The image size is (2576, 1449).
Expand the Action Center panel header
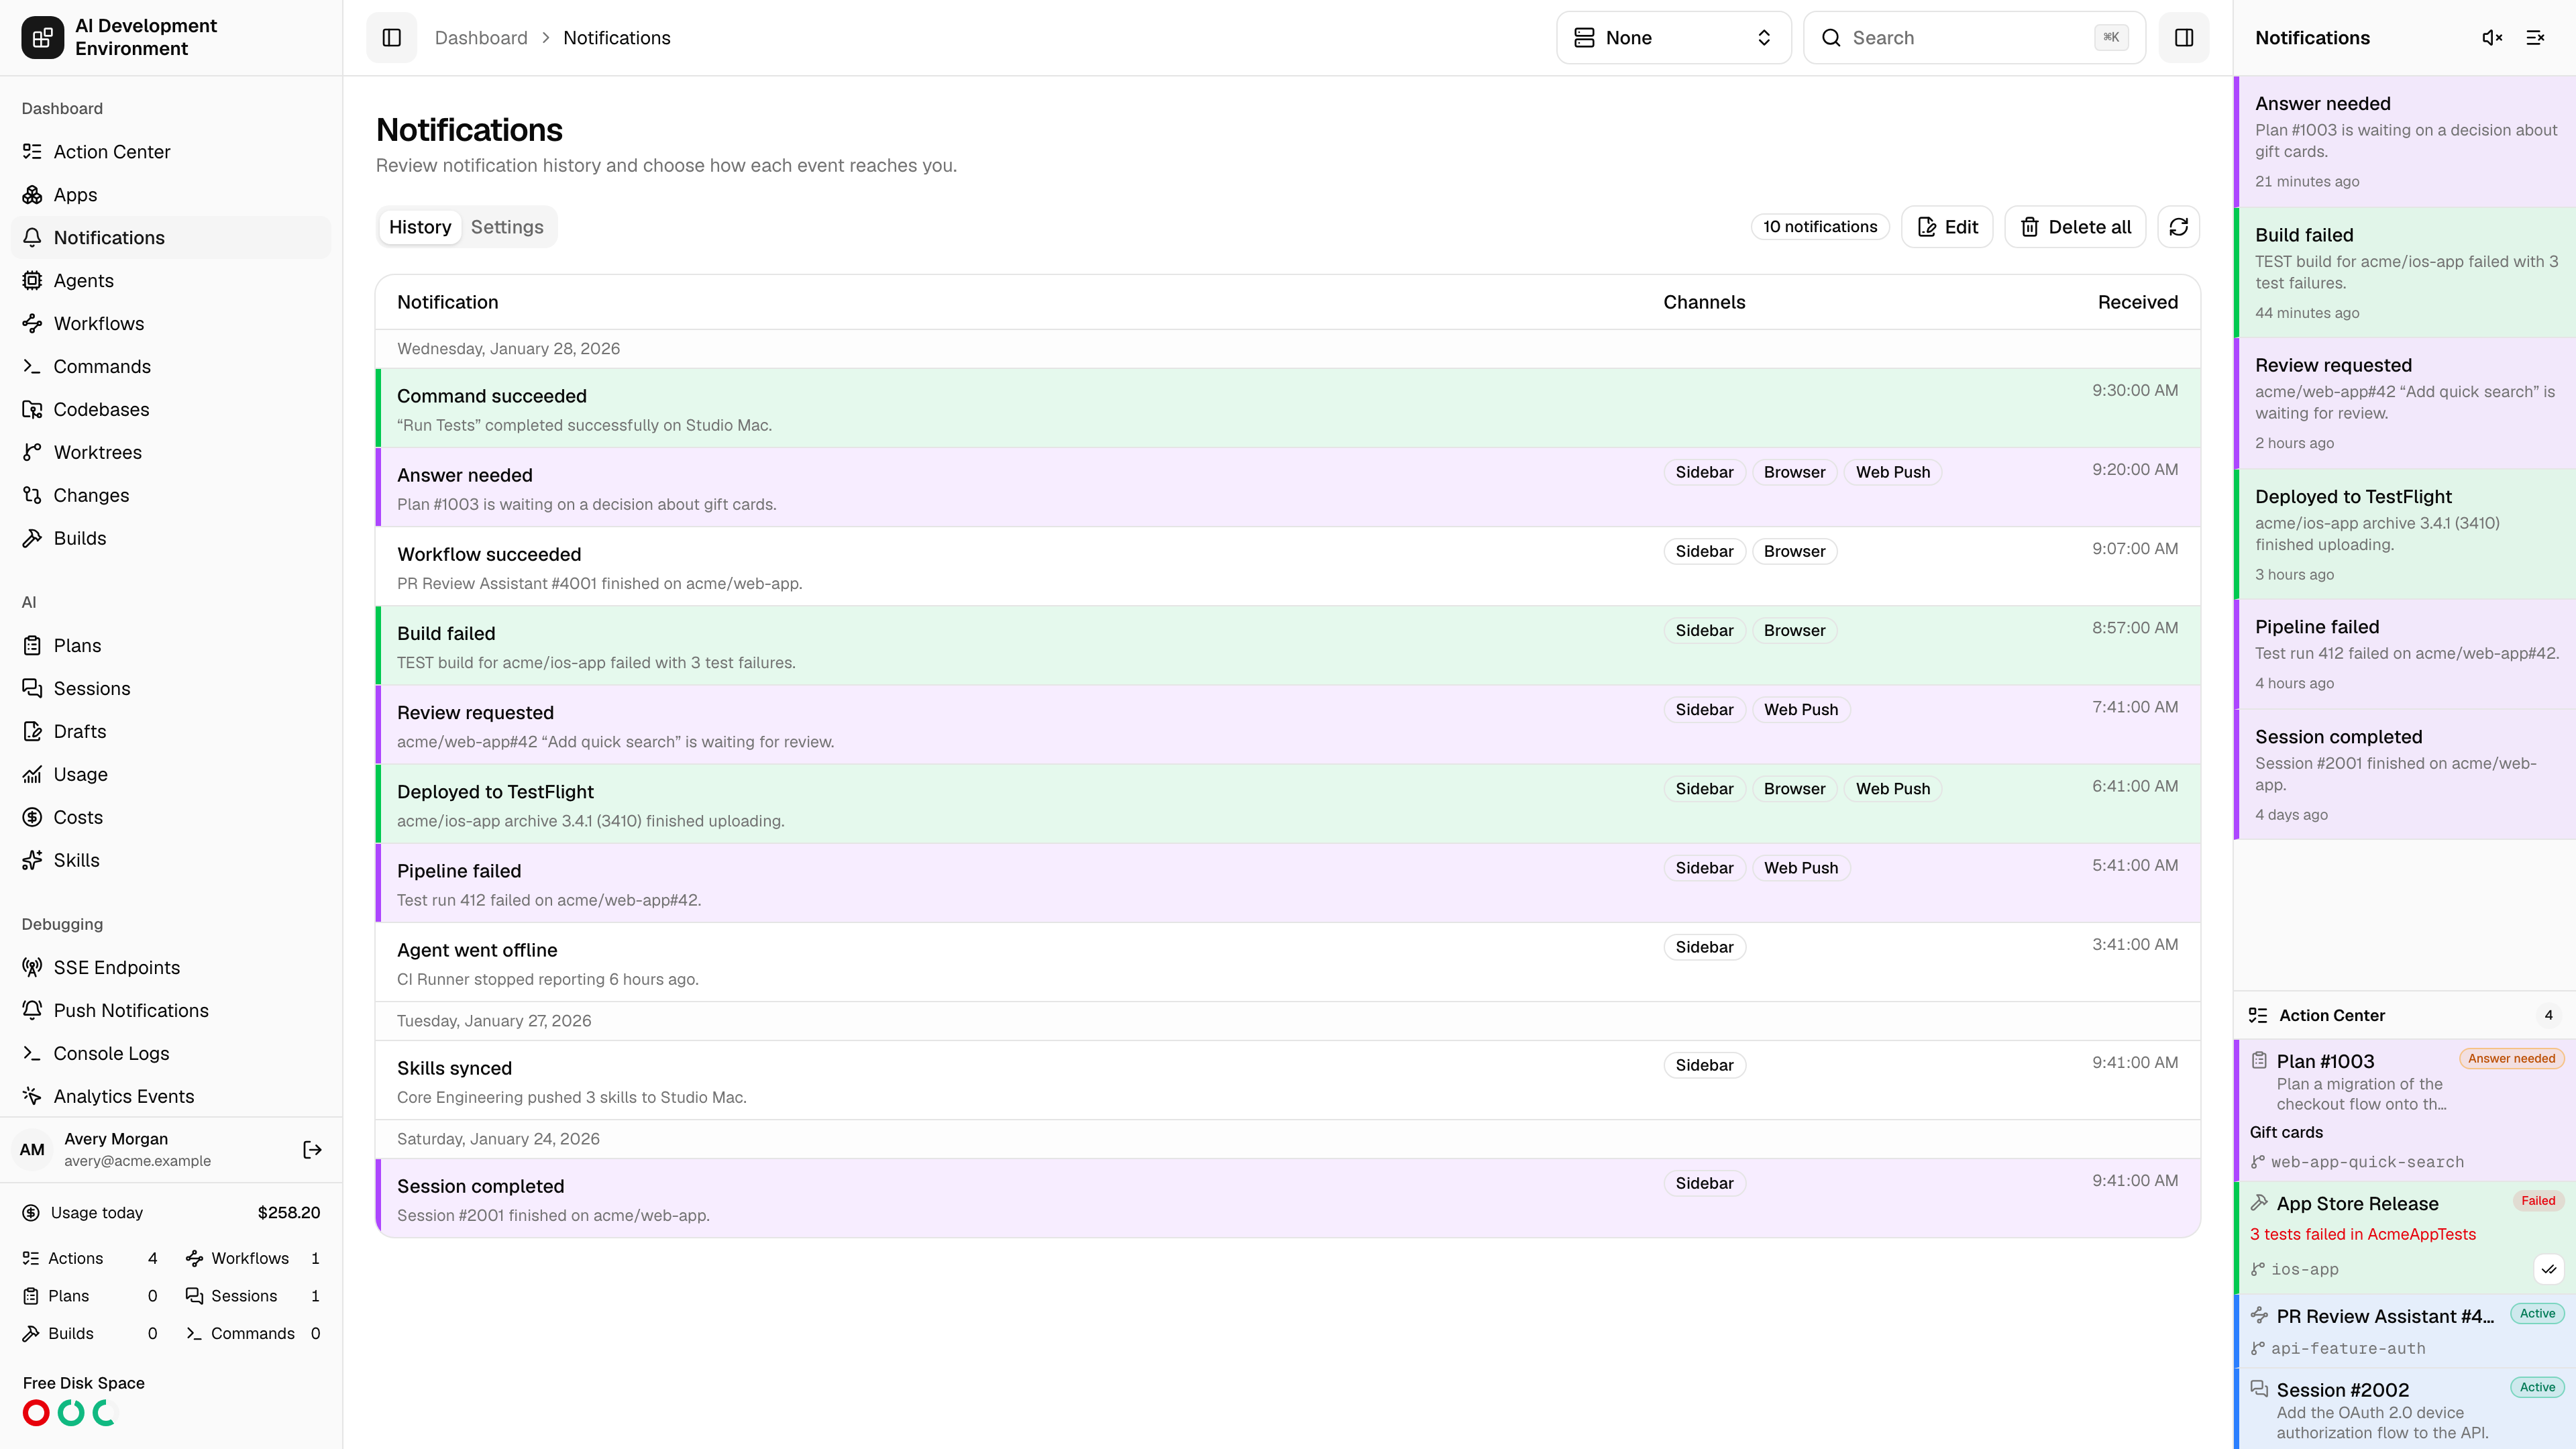click(2405, 1015)
